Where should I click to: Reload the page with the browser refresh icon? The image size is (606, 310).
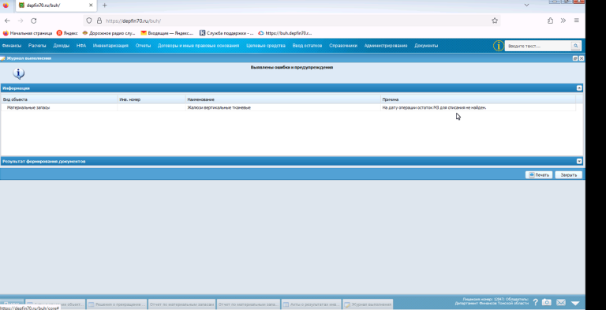(x=34, y=21)
